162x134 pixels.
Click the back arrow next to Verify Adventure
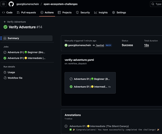tap(5, 22)
